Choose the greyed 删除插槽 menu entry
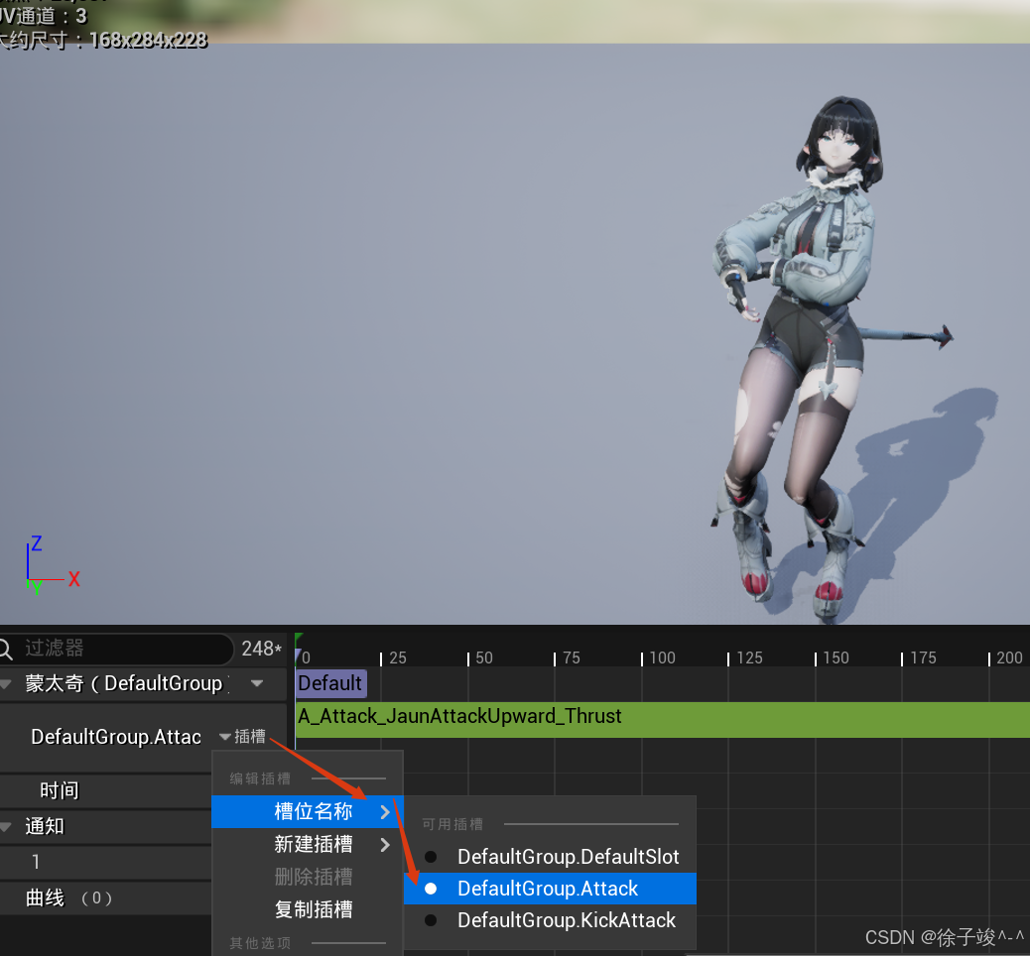Viewport: 1030px width, 956px height. [x=307, y=877]
